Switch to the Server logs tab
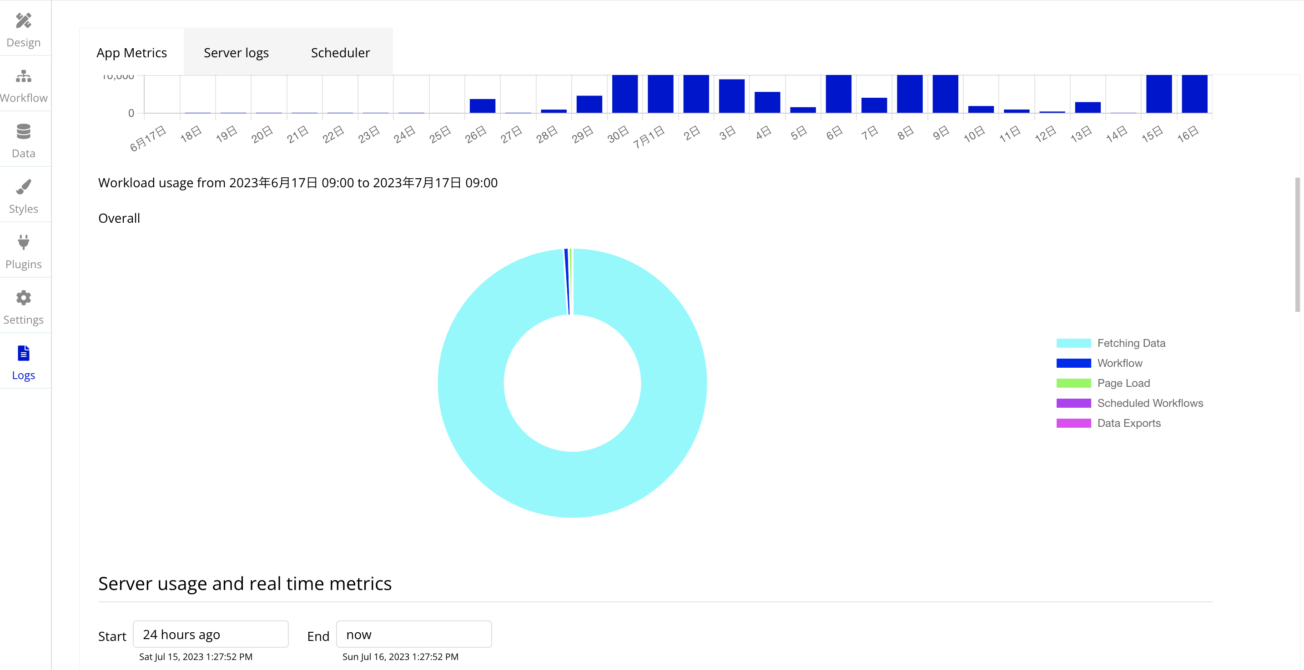The width and height of the screenshot is (1304, 670). tap(236, 53)
